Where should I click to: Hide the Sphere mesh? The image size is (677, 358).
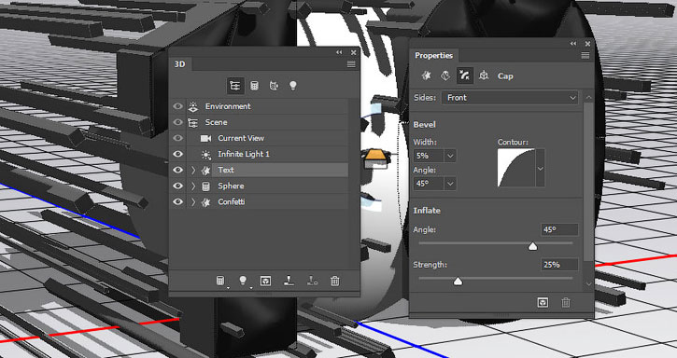pyautogui.click(x=177, y=186)
